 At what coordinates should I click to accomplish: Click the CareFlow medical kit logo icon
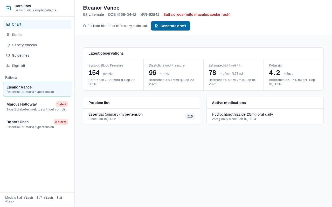(8, 8)
